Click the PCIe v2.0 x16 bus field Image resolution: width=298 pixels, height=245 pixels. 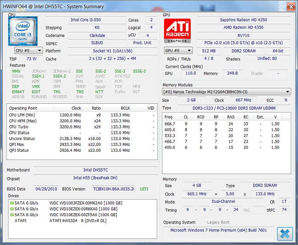(244, 43)
